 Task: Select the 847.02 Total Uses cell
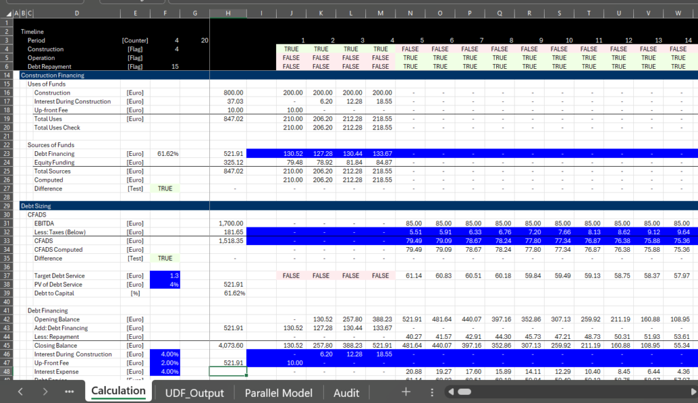[x=228, y=118]
